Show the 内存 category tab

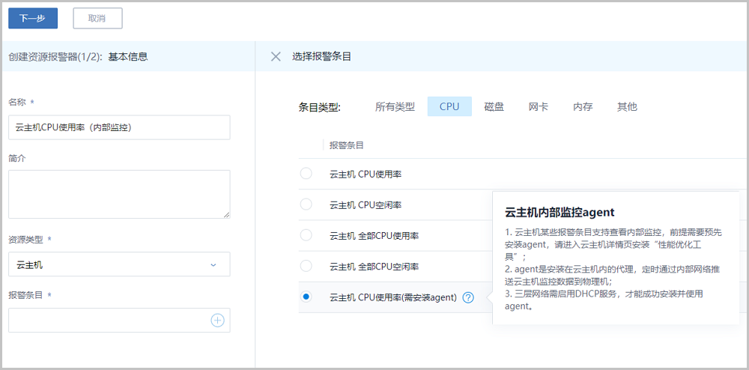click(583, 106)
